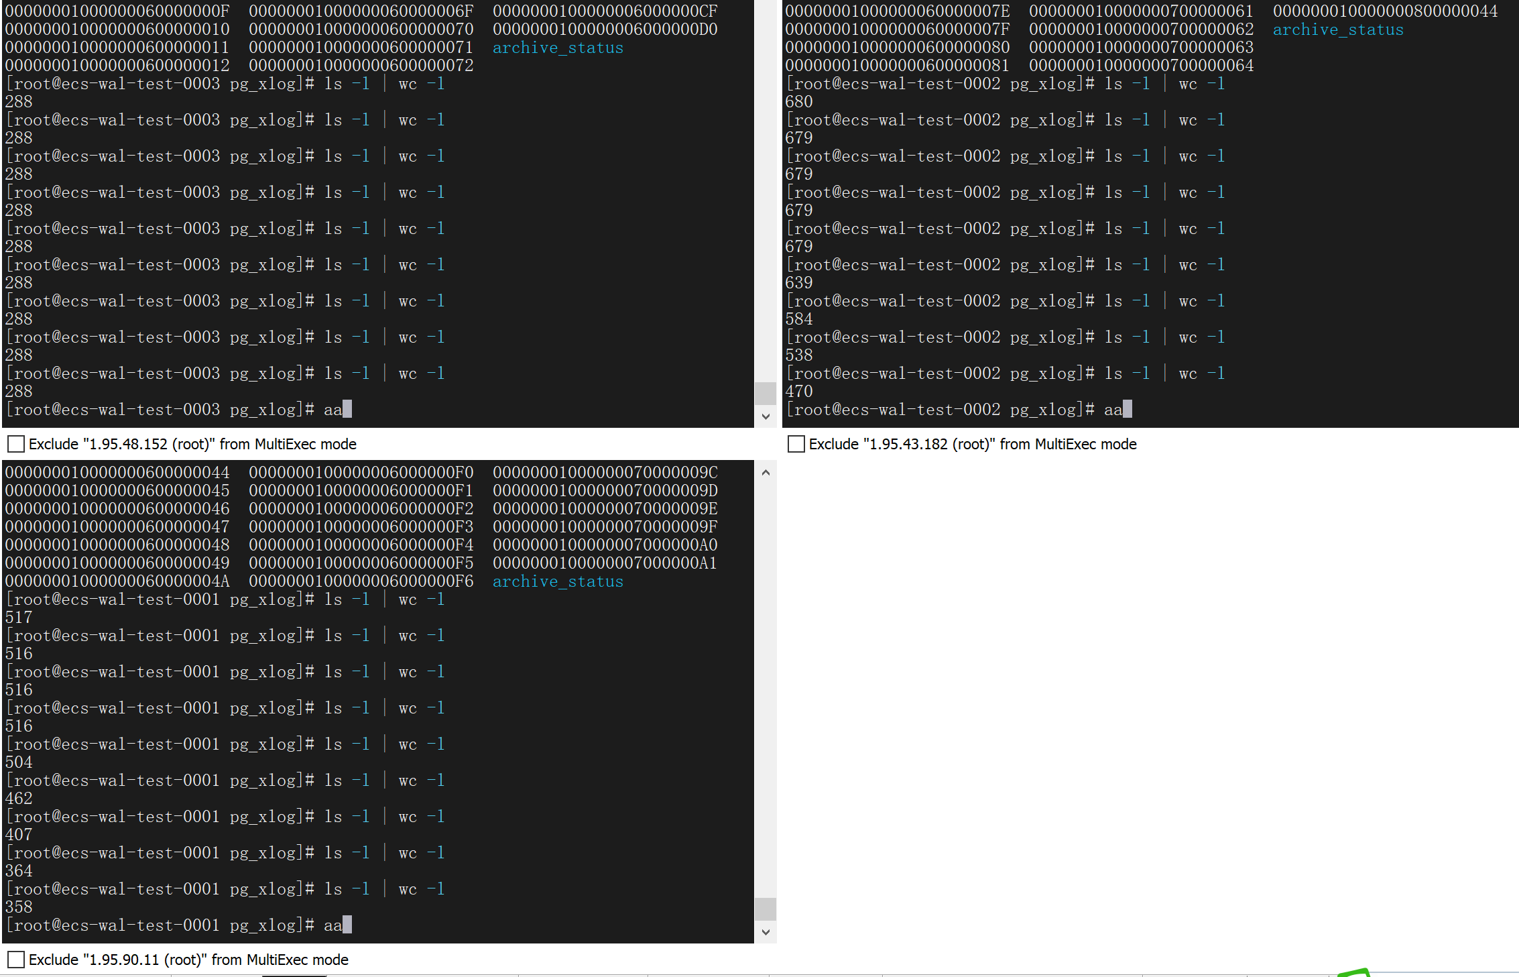The width and height of the screenshot is (1519, 977).
Task: Click the 358 output line in ecs-wal-test-0001
Action: click(x=19, y=907)
